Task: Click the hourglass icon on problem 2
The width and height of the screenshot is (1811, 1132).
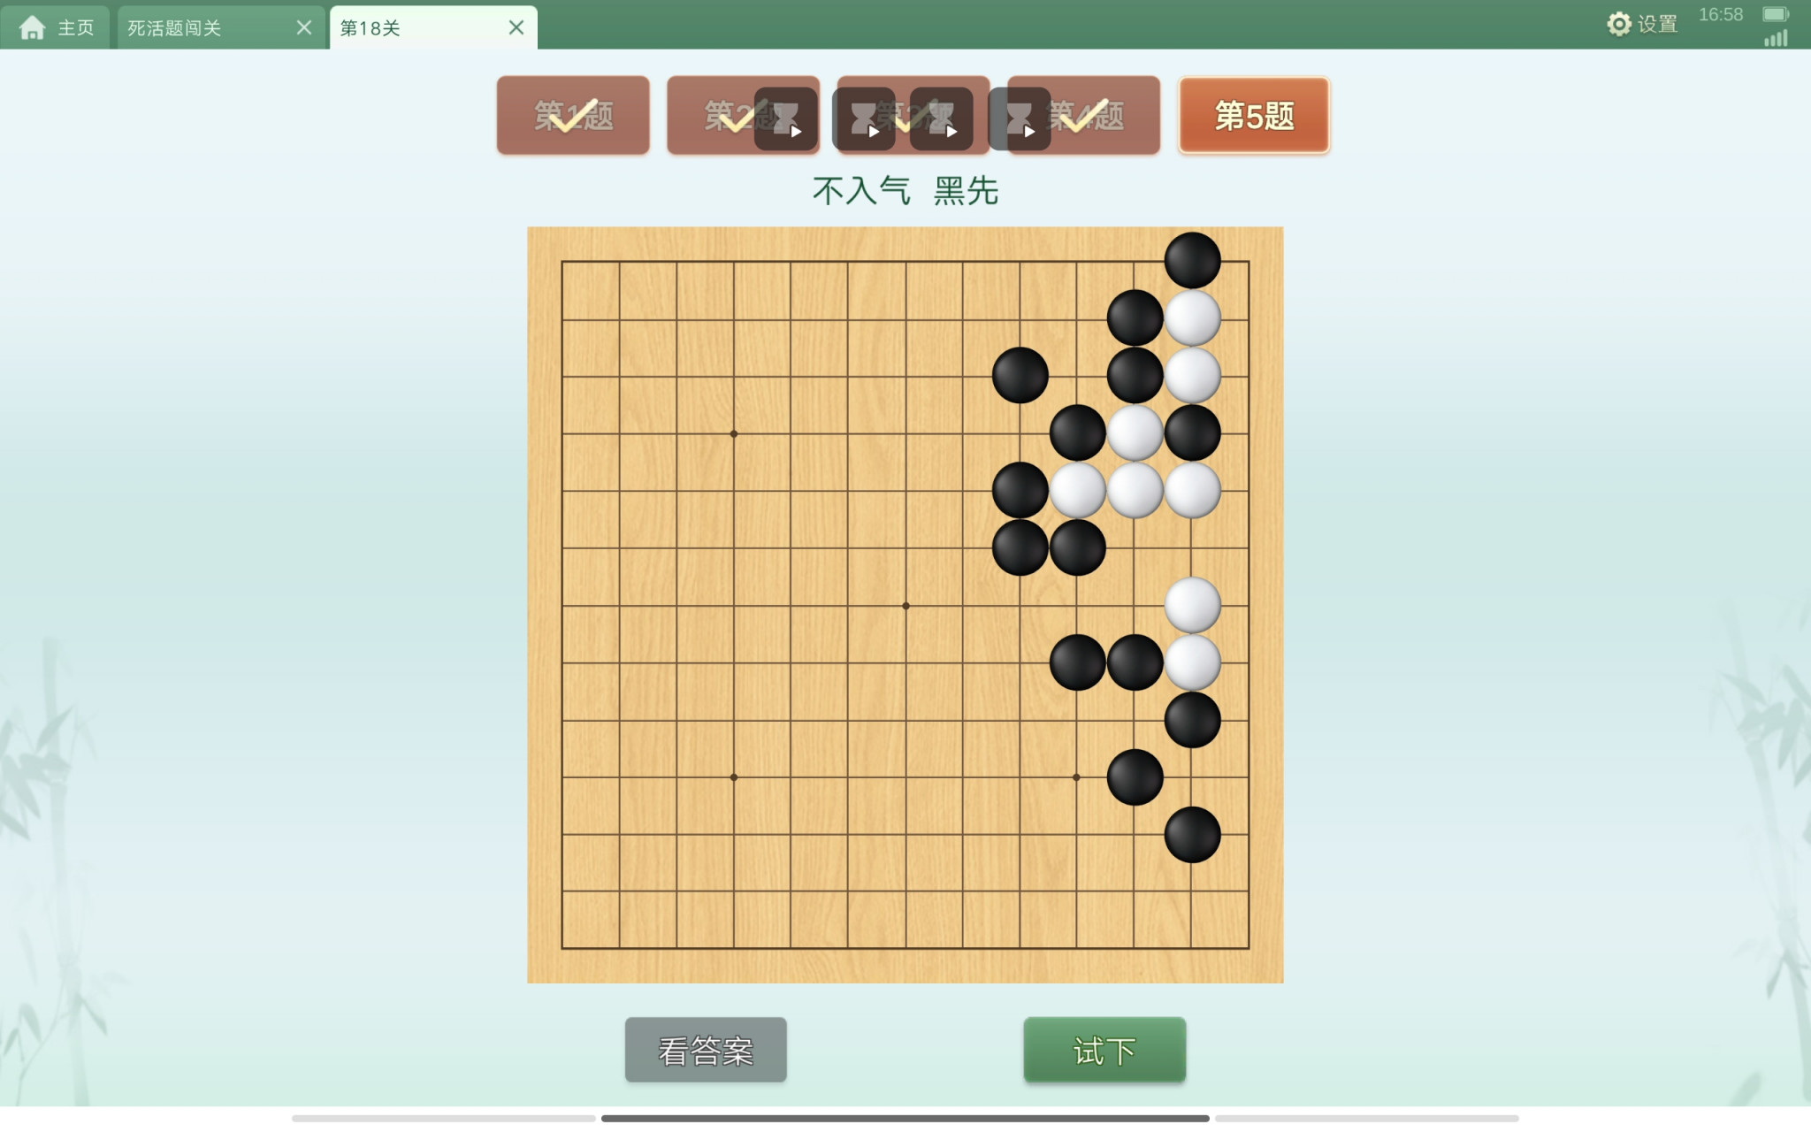Action: (785, 119)
